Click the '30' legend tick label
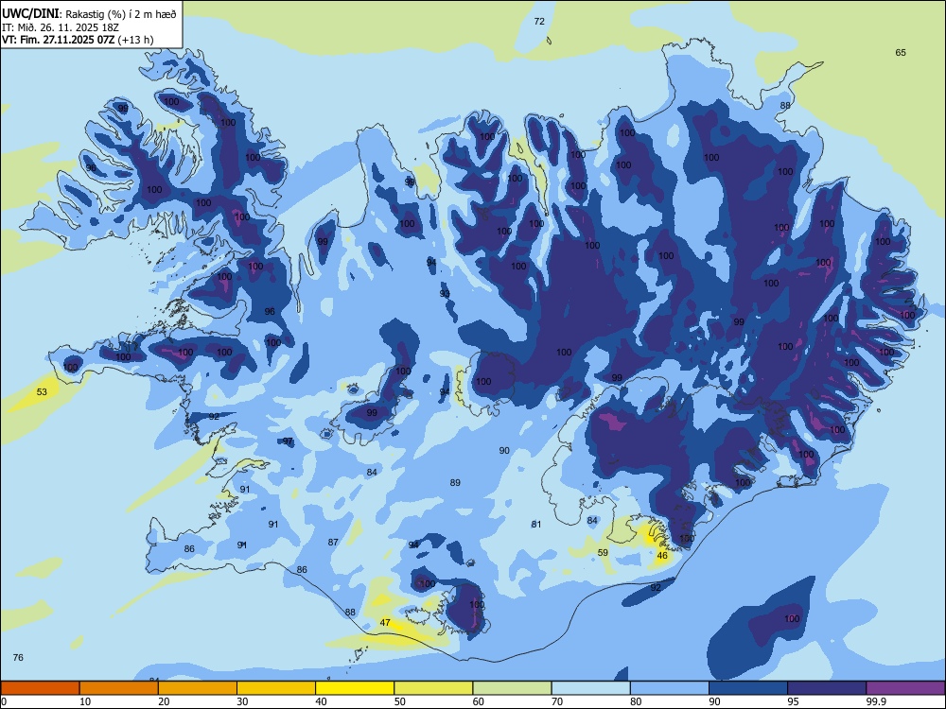The width and height of the screenshot is (946, 709). click(242, 701)
